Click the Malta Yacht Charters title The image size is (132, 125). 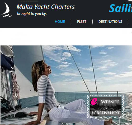46,7
